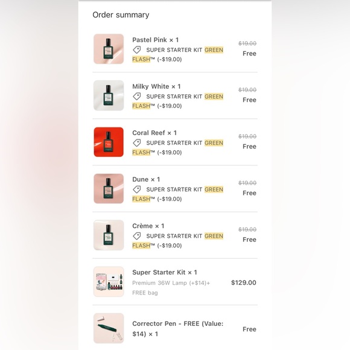
Task: Click the discount tag icon under Coral Reef
Action: pos(137,143)
